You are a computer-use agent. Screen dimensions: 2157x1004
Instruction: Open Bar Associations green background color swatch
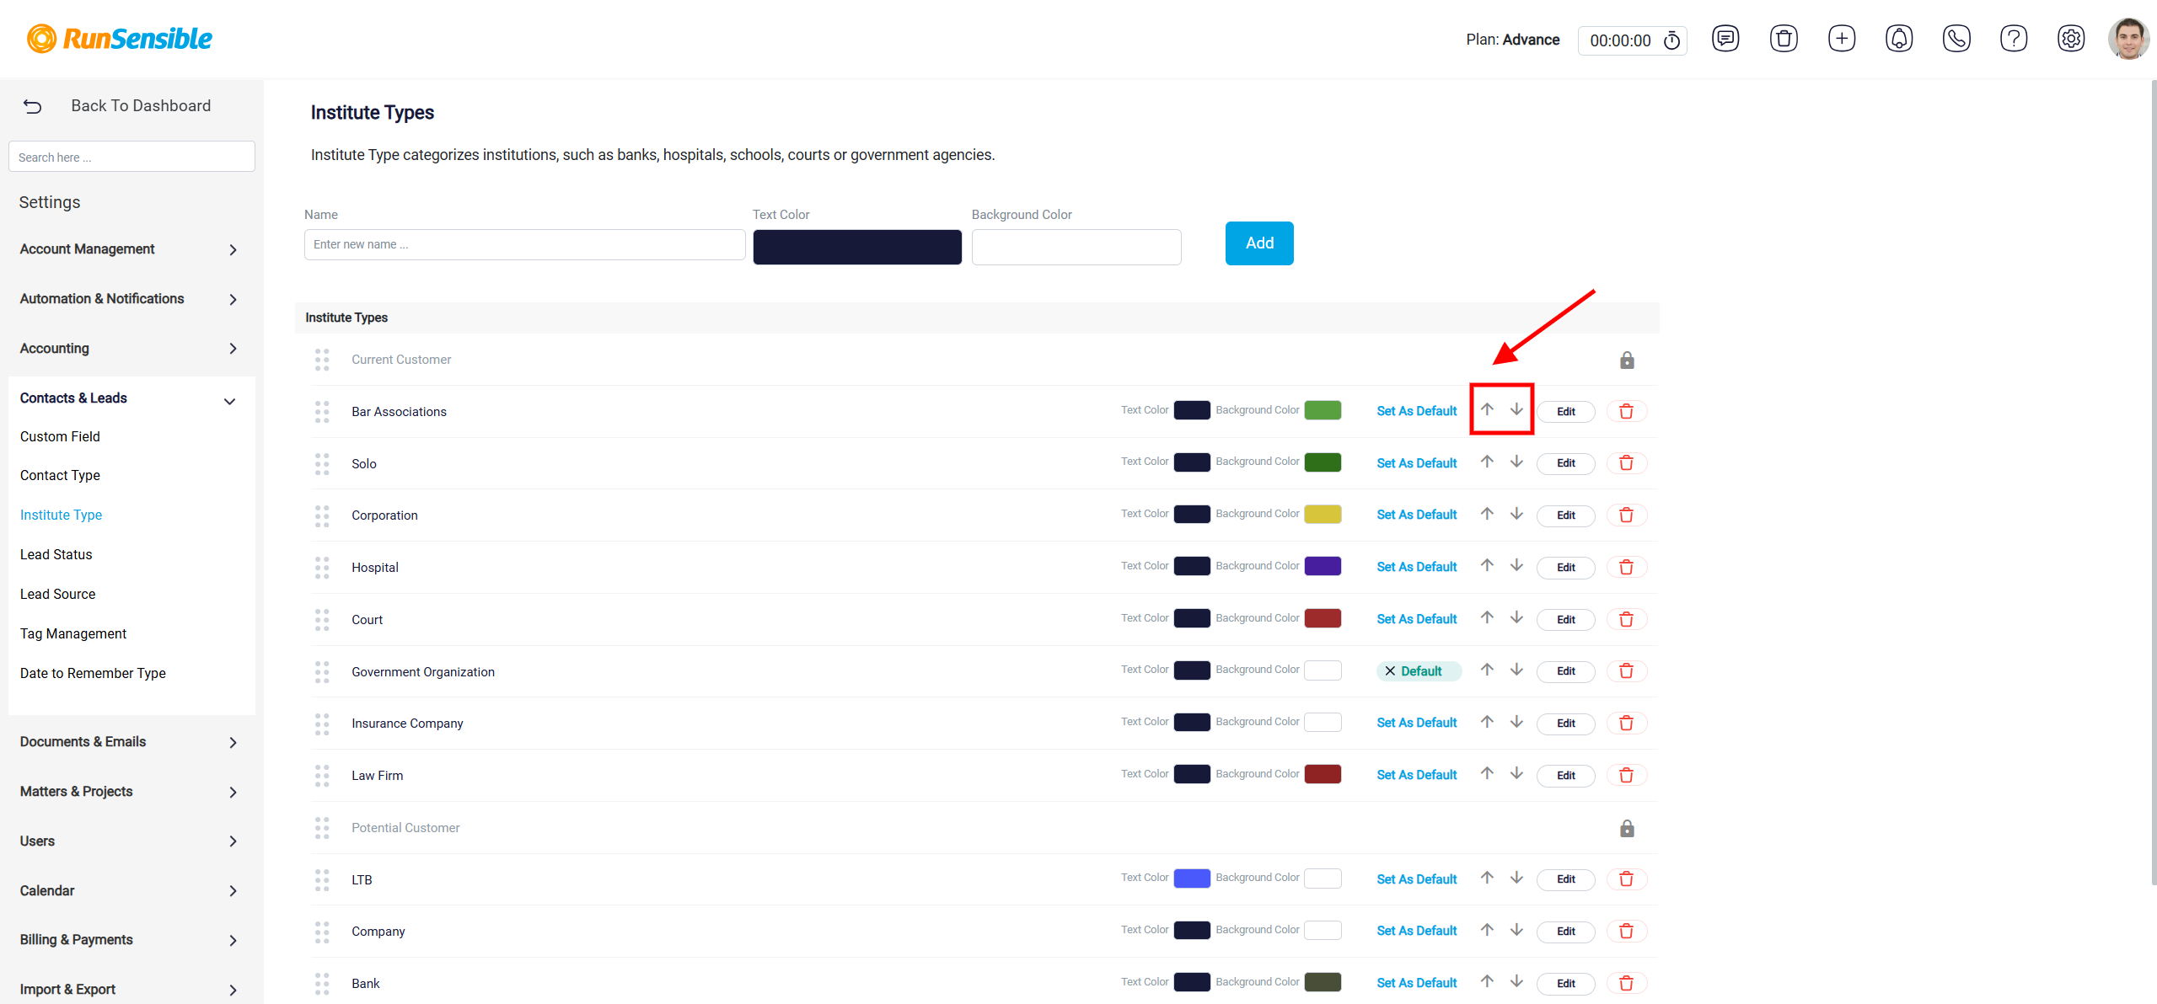pos(1322,410)
